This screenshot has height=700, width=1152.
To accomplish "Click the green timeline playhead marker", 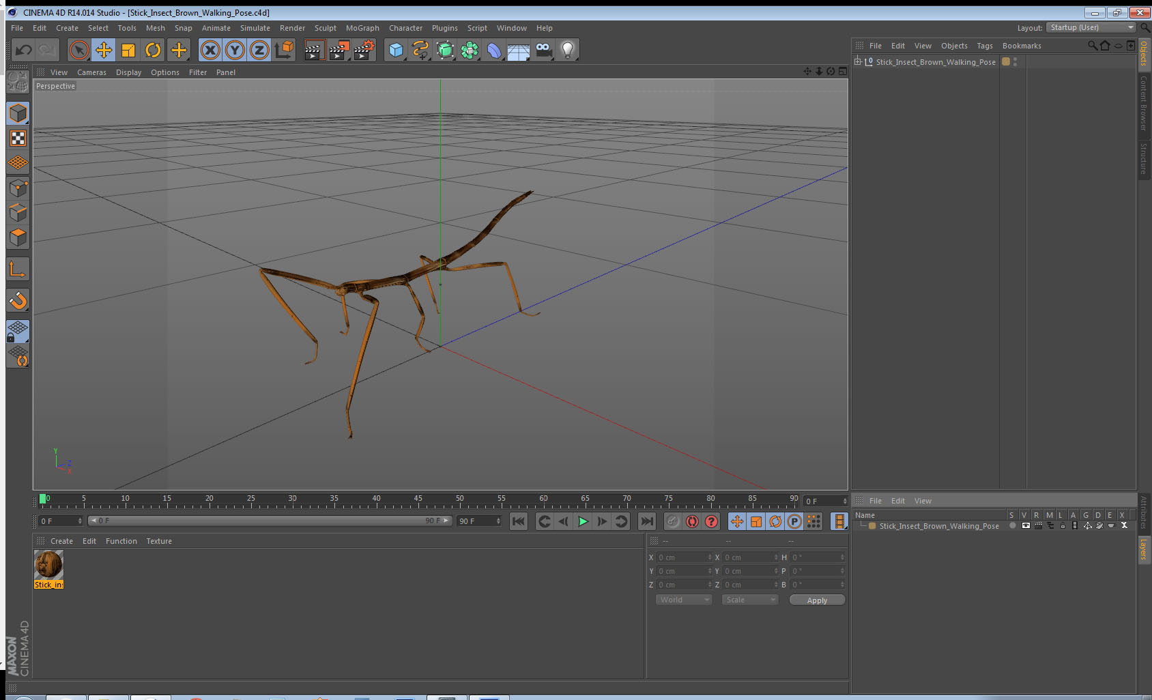I will tap(43, 499).
